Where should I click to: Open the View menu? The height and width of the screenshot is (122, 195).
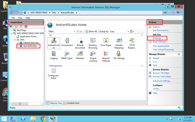tap(20, 18)
